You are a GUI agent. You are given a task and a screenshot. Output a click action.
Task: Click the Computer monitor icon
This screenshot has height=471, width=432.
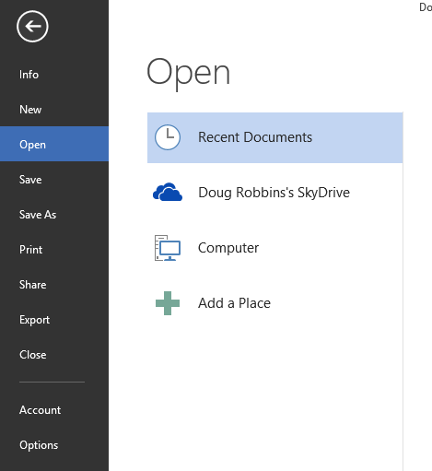point(168,248)
